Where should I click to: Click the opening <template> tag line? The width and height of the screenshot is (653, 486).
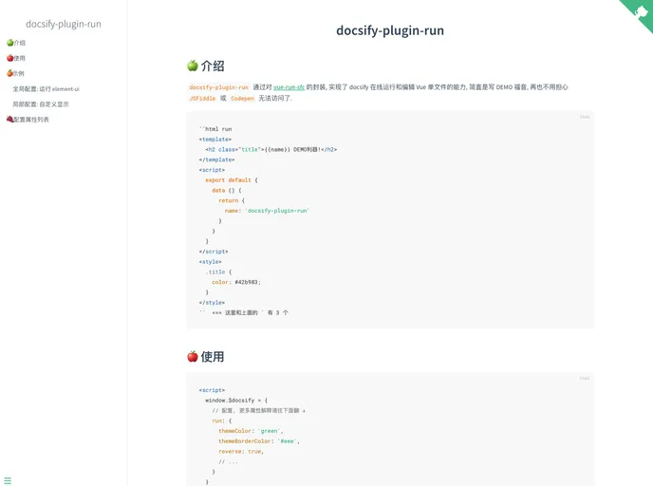215,140
